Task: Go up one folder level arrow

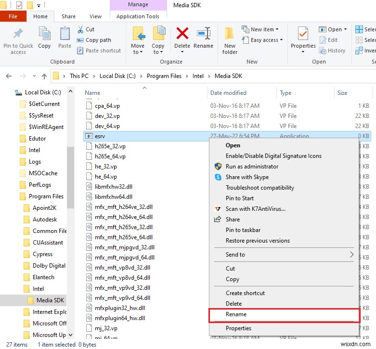Action: click(44, 76)
